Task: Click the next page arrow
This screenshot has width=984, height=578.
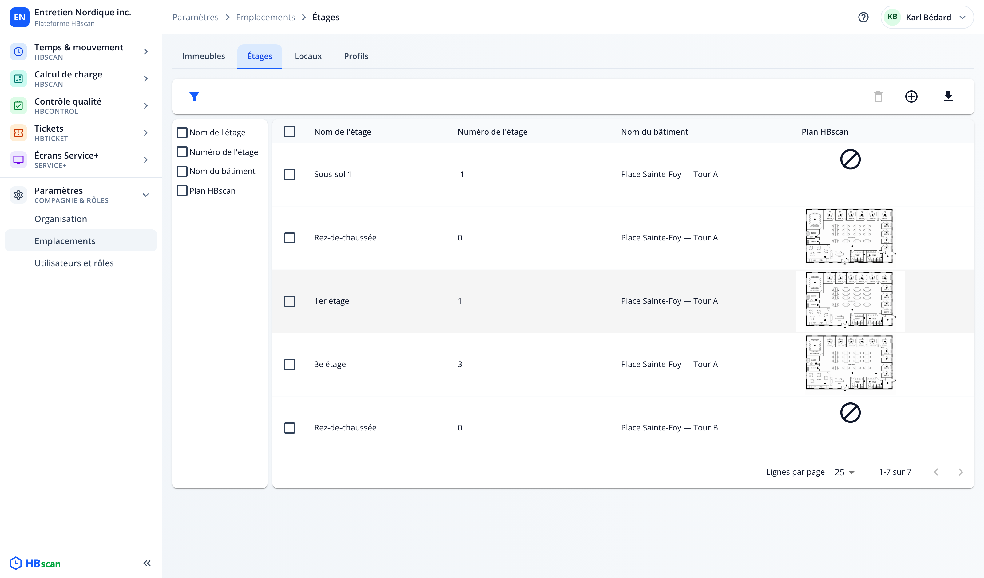Action: tap(960, 472)
